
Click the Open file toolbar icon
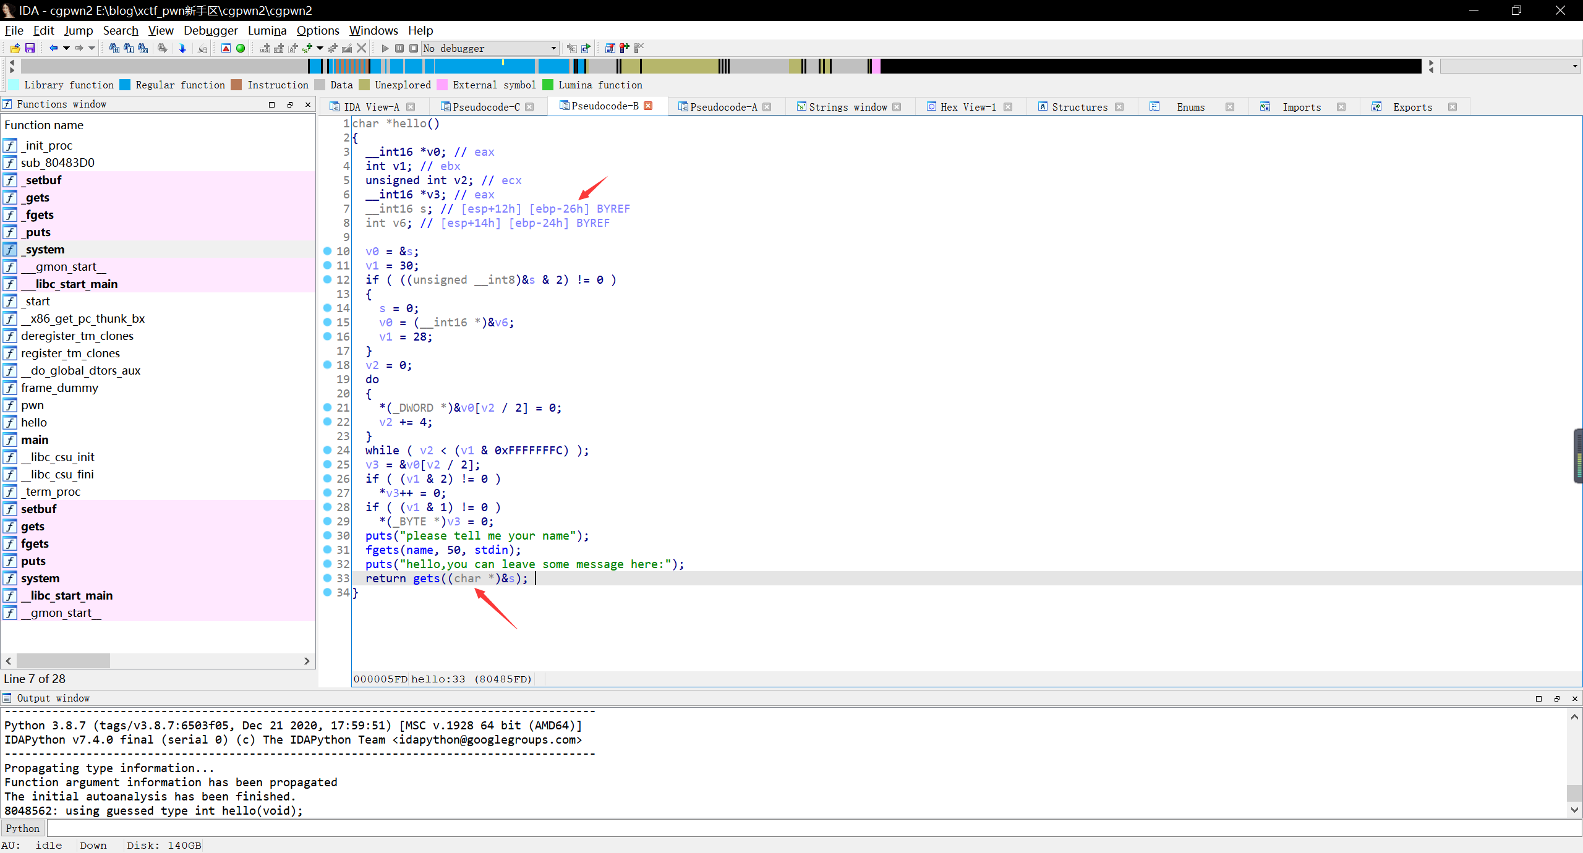[x=15, y=48]
